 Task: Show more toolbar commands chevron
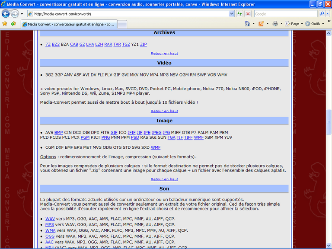click(329, 21)
